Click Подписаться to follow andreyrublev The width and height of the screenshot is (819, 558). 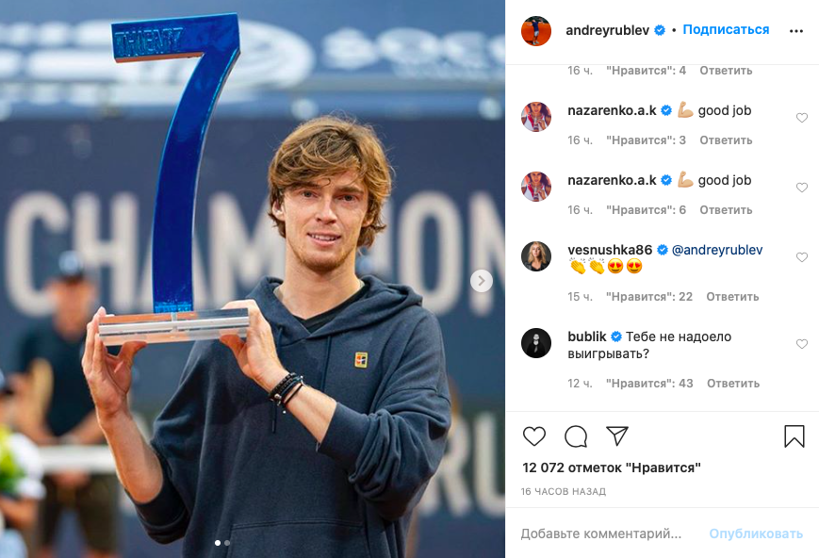tap(726, 30)
